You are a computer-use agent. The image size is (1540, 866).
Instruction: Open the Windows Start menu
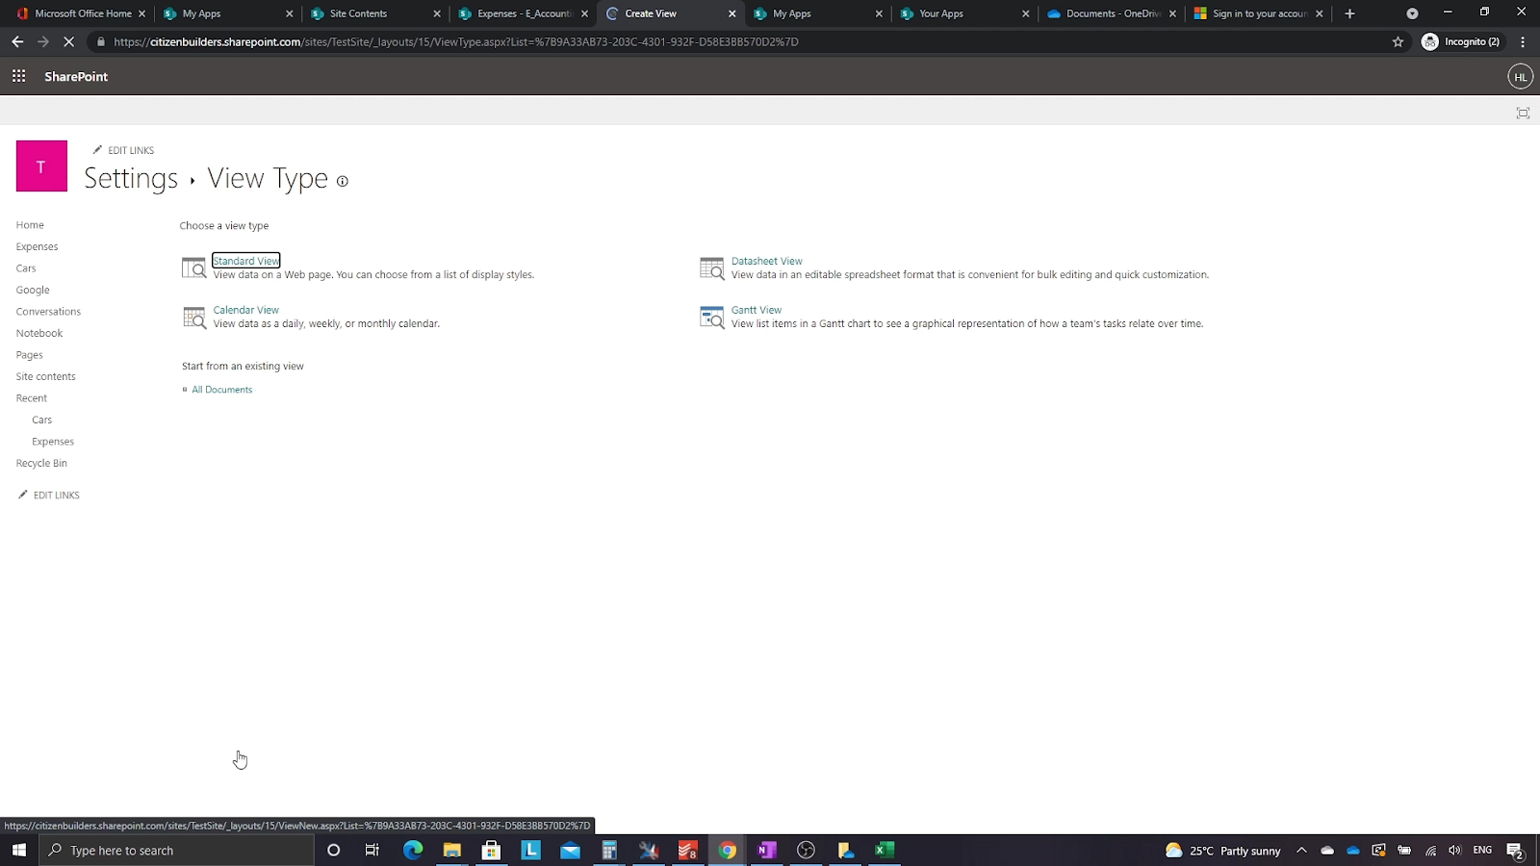click(19, 850)
